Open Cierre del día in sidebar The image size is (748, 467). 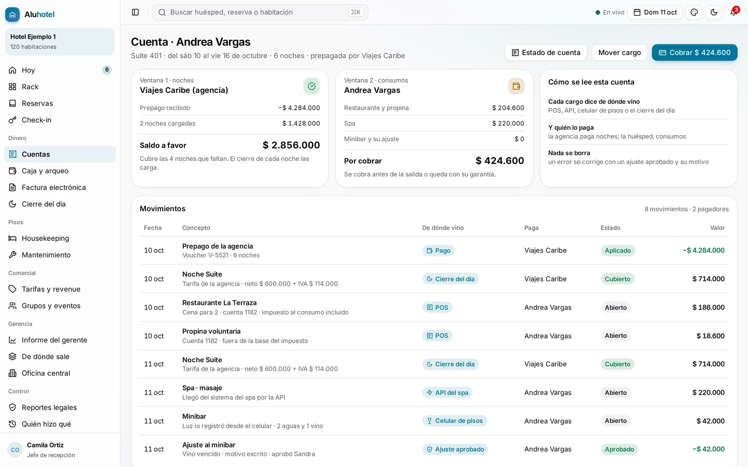pos(60,204)
